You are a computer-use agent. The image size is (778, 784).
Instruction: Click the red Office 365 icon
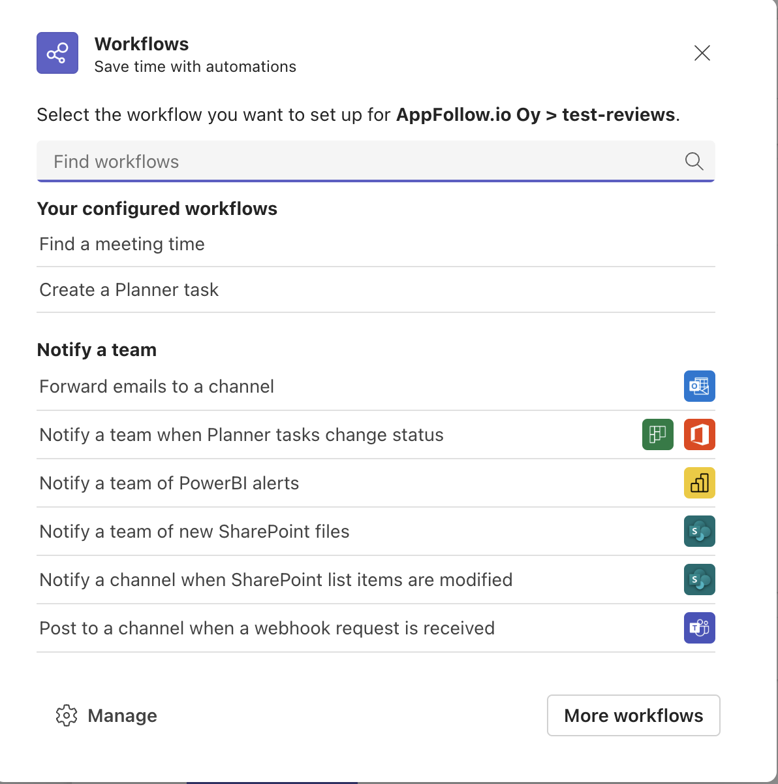[x=700, y=434]
